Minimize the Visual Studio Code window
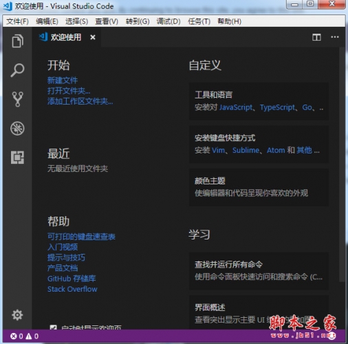 (x=294, y=4)
